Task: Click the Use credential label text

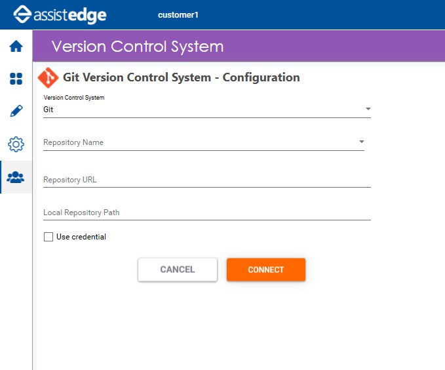Action: point(81,237)
